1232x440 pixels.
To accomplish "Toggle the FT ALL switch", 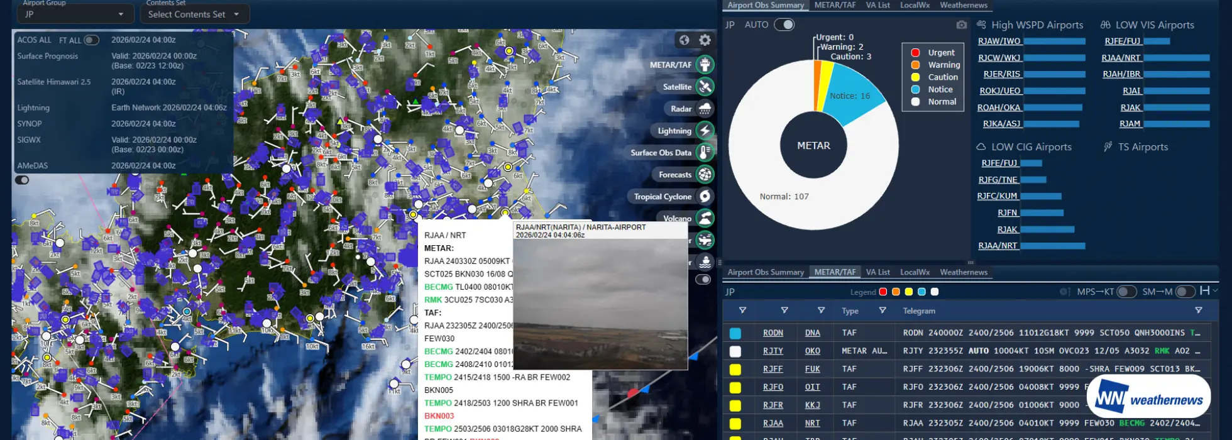I will coord(92,40).
